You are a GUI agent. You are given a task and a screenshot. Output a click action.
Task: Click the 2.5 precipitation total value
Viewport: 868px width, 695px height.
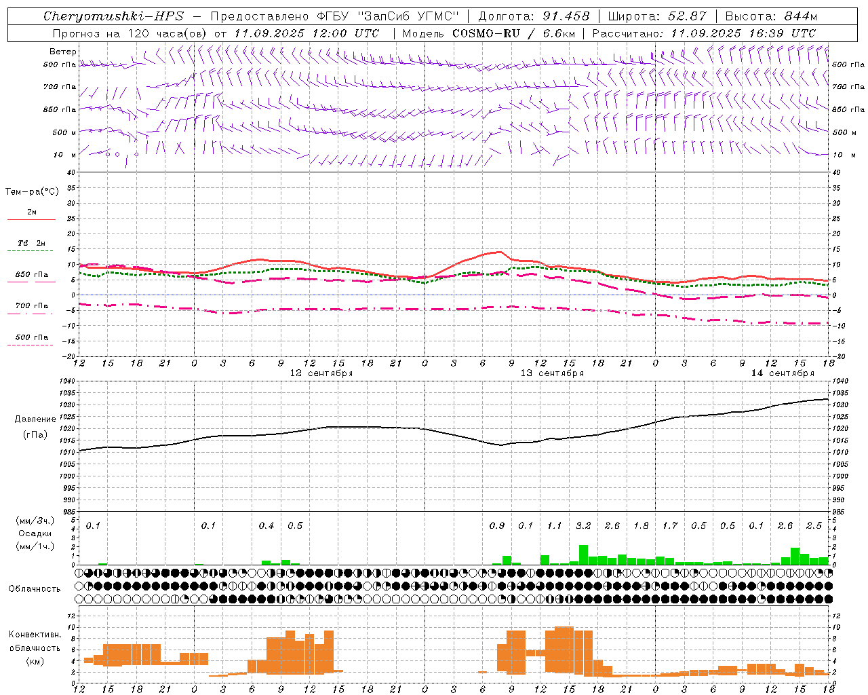(x=814, y=525)
